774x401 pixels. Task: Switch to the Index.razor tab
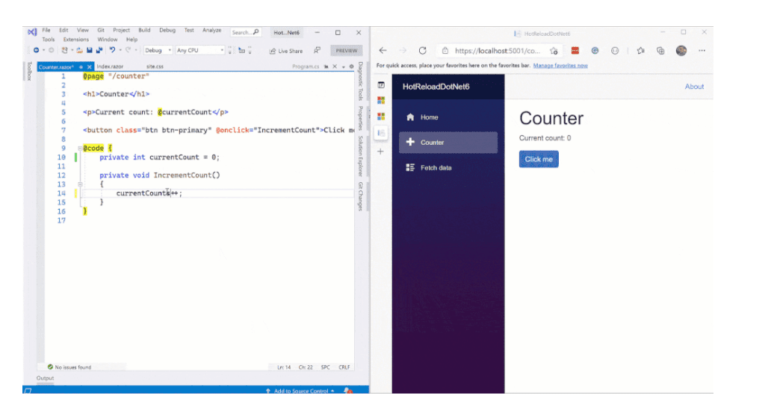tap(110, 66)
